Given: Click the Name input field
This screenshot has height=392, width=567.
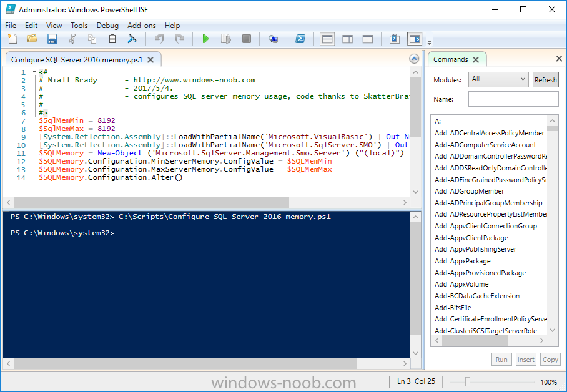Looking at the screenshot, I should 513,99.
